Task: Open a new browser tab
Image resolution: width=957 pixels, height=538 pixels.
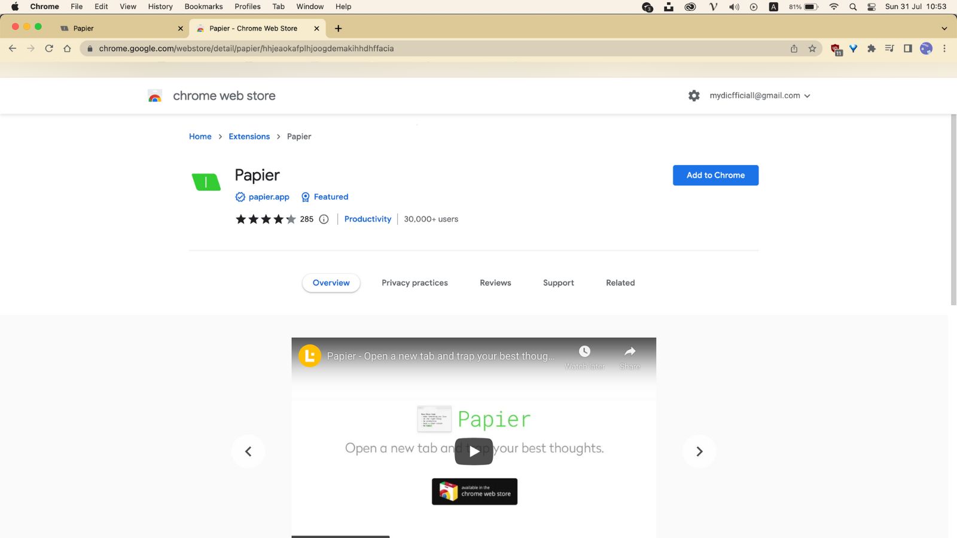Action: coord(339,28)
